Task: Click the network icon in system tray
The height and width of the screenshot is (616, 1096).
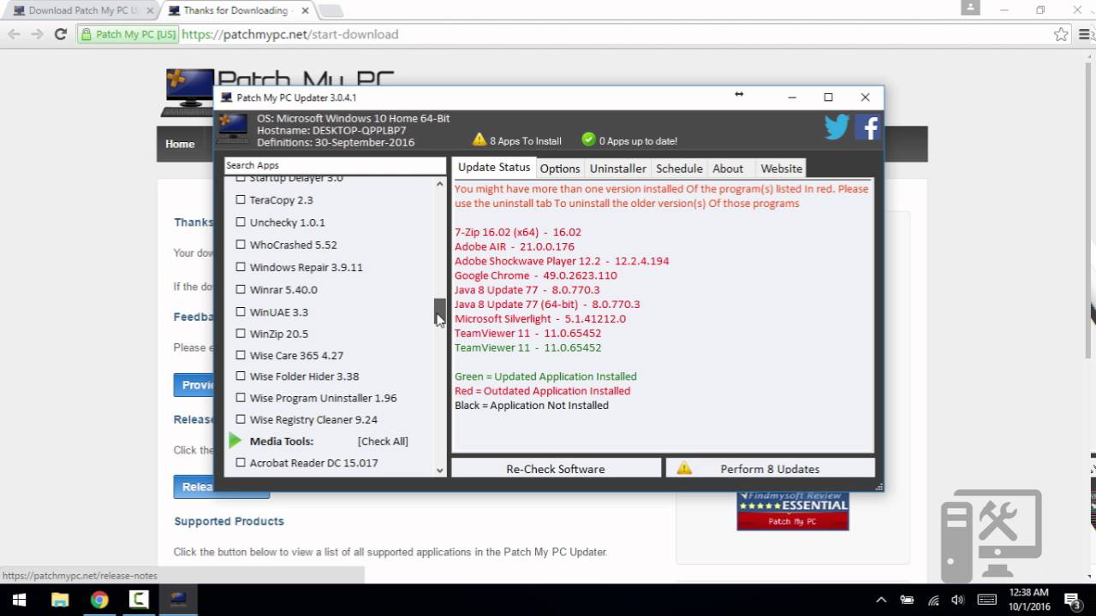Action: (x=934, y=600)
